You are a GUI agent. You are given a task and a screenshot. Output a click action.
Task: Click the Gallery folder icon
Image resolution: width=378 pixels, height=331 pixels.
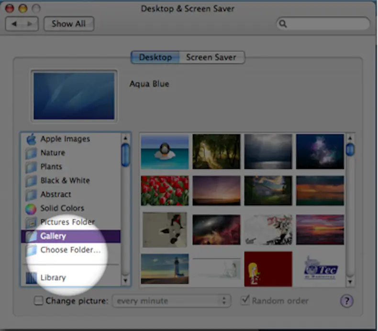(31, 236)
